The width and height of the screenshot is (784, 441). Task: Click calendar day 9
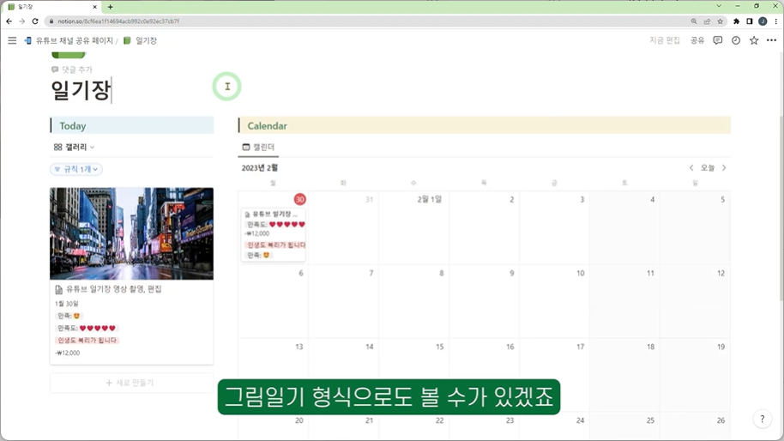click(484, 301)
